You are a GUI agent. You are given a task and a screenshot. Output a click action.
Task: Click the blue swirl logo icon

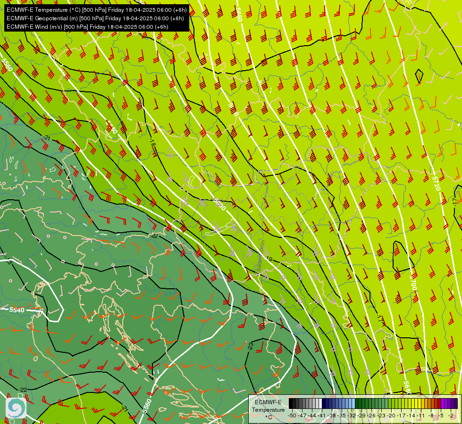click(16, 408)
